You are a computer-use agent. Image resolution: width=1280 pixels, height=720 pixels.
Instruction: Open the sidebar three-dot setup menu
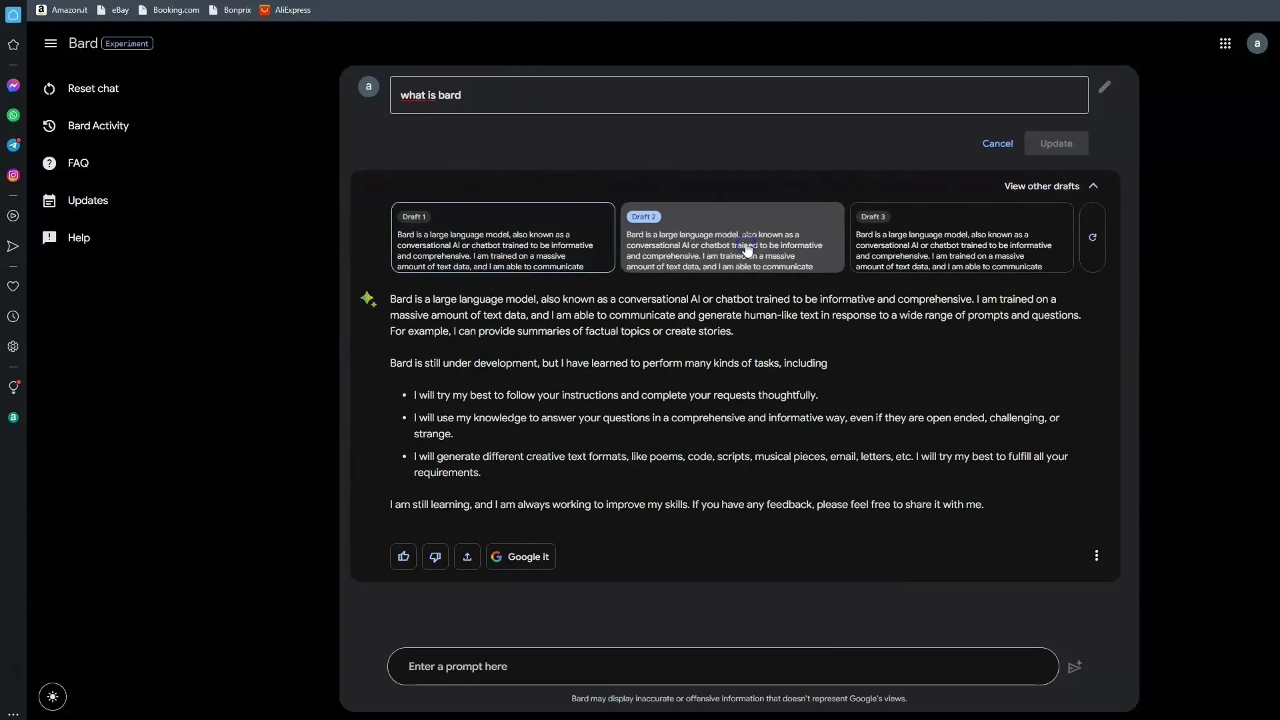pos(13,715)
